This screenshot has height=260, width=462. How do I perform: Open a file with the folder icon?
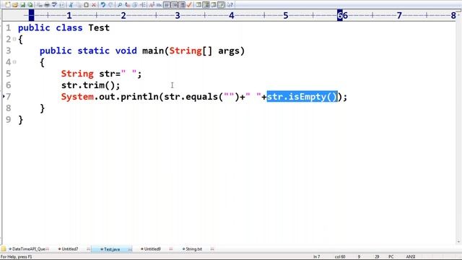[14, 5]
